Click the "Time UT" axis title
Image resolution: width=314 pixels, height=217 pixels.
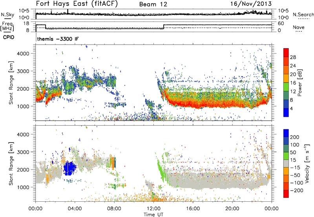153,214
